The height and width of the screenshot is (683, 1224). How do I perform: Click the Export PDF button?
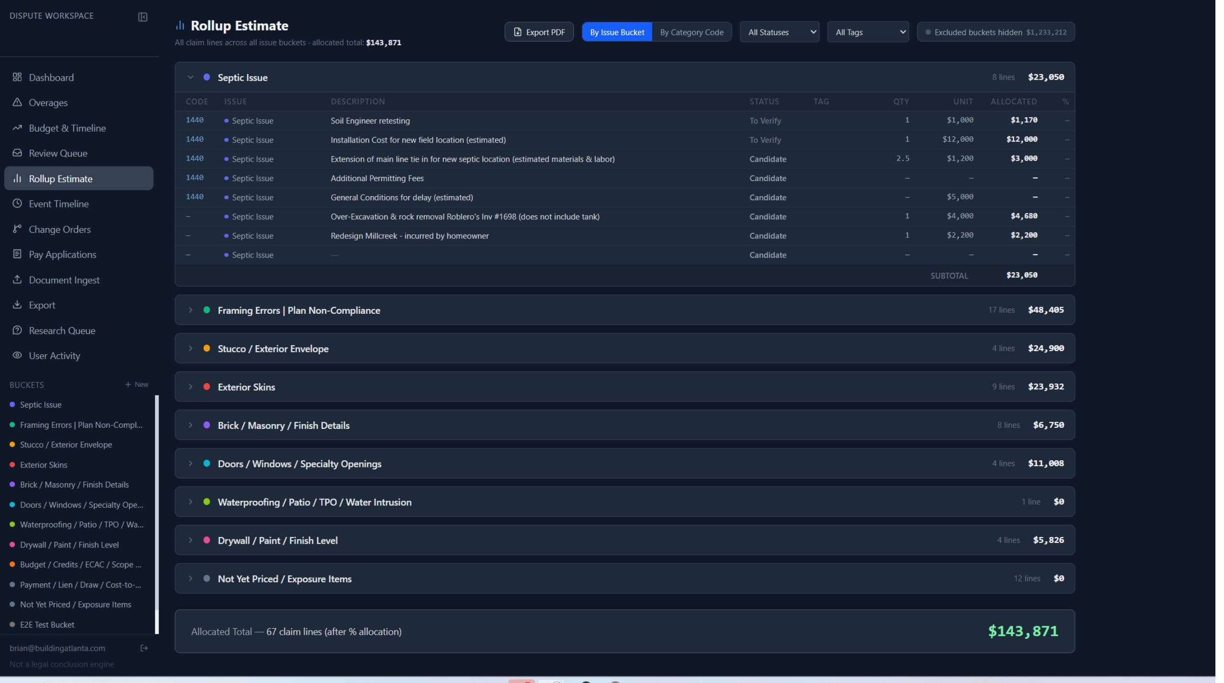click(539, 32)
